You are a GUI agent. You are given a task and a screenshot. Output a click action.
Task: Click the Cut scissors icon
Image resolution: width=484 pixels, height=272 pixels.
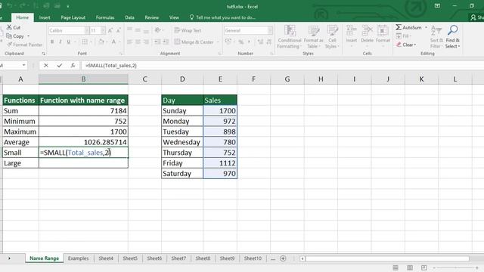[9, 27]
